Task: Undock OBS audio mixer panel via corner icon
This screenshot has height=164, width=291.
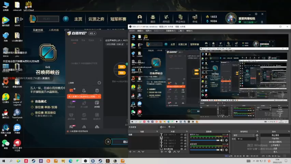Action: click(x=229, y=132)
